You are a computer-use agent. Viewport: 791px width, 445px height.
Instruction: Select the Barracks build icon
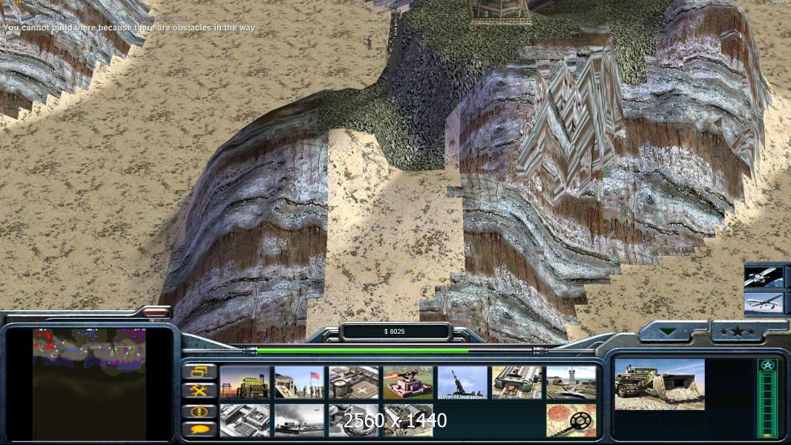(x=299, y=383)
